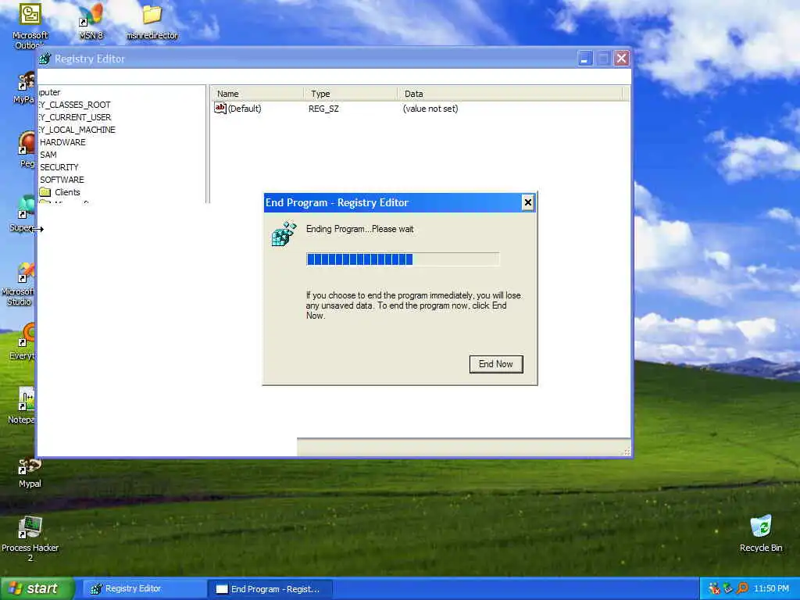Select HKEY_CLASSES_ROOT in registry tree
The image size is (800, 600).
(x=74, y=105)
